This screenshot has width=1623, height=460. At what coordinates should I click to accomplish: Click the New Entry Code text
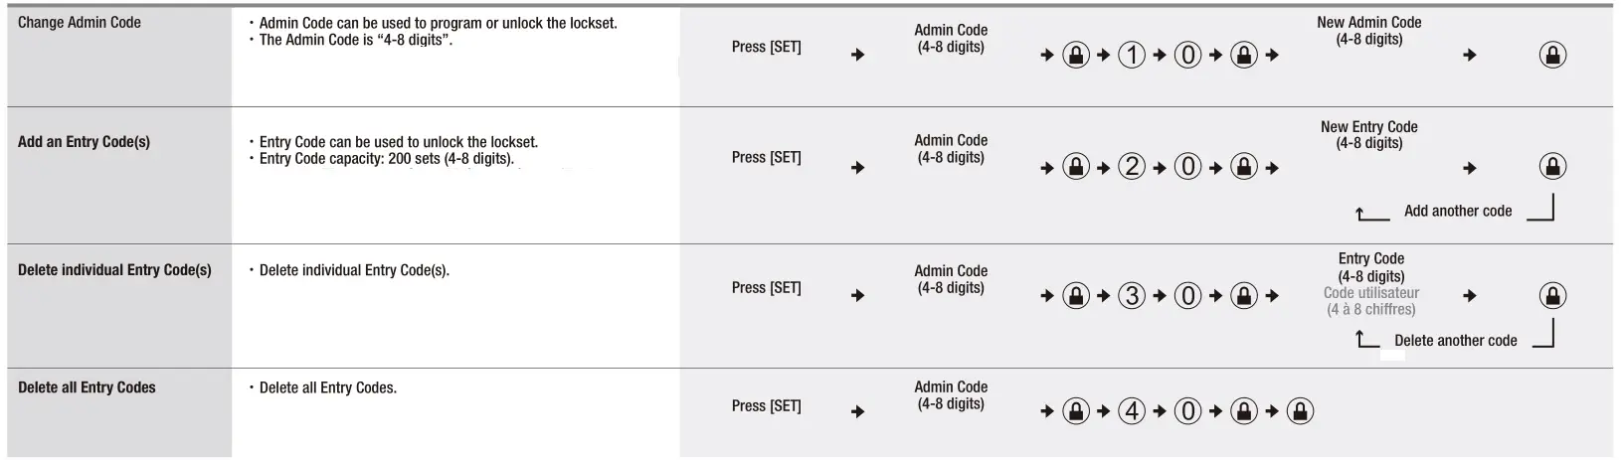(x=1368, y=127)
